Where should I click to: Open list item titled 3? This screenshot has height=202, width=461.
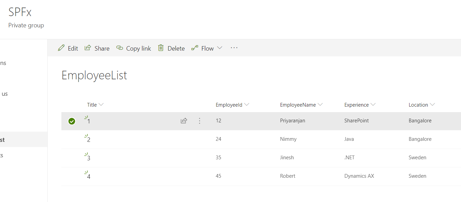click(89, 158)
